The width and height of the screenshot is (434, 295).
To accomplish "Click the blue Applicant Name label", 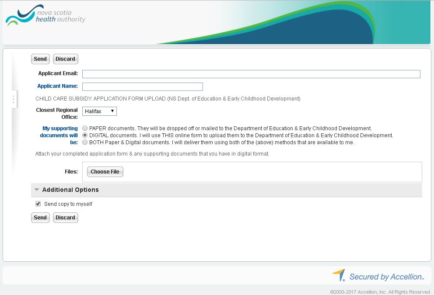I will (57, 86).
